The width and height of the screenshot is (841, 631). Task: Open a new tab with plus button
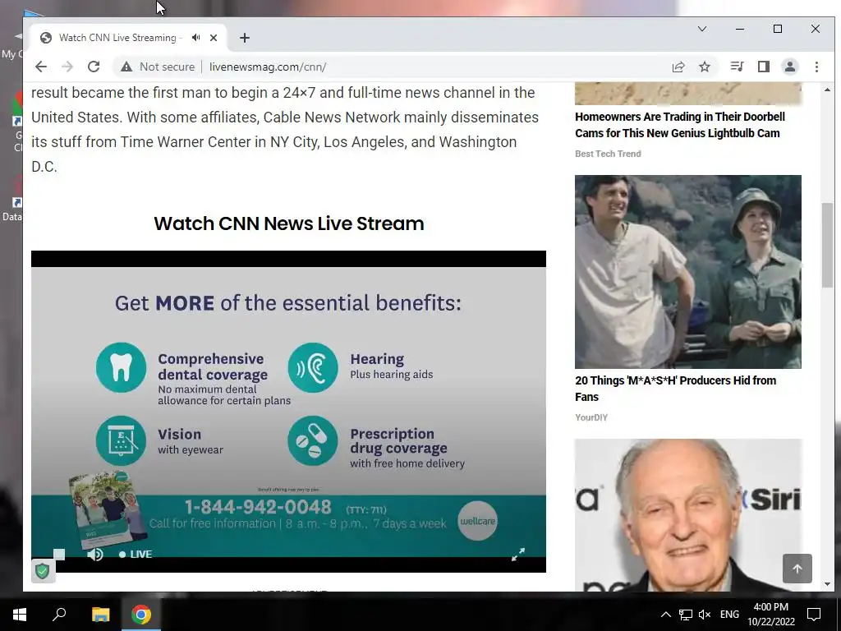(x=245, y=38)
